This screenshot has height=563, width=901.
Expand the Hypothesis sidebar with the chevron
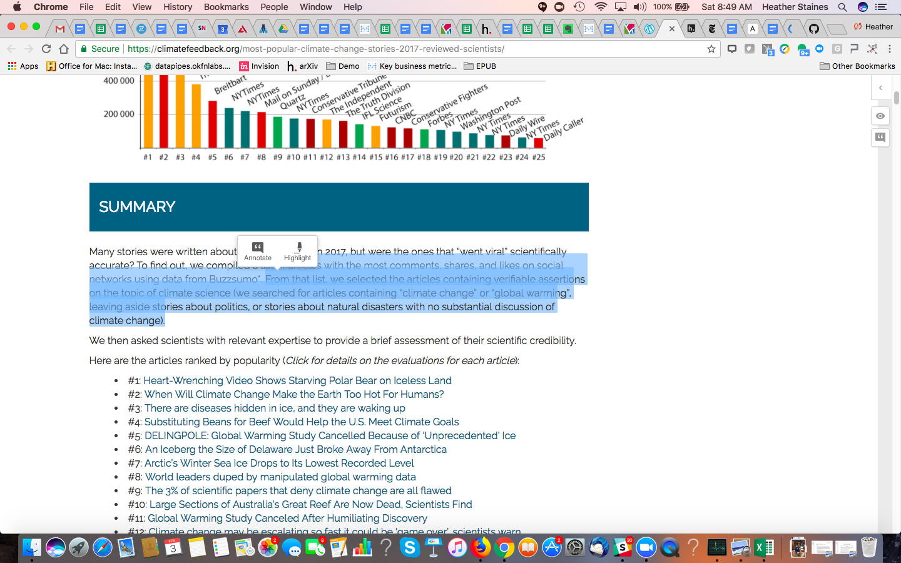(880, 88)
